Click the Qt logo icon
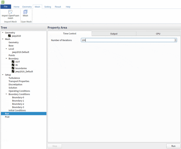 tap(3, 2)
